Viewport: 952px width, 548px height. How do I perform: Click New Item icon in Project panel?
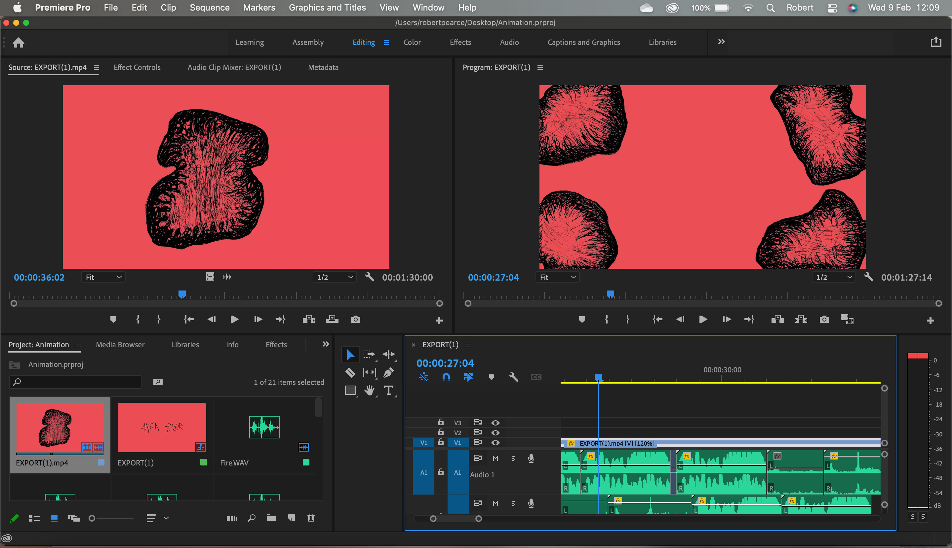coord(291,518)
